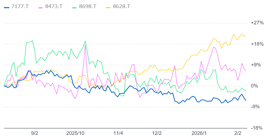Click the +27% axis label
This screenshot has height=139, width=274.
[257, 23]
